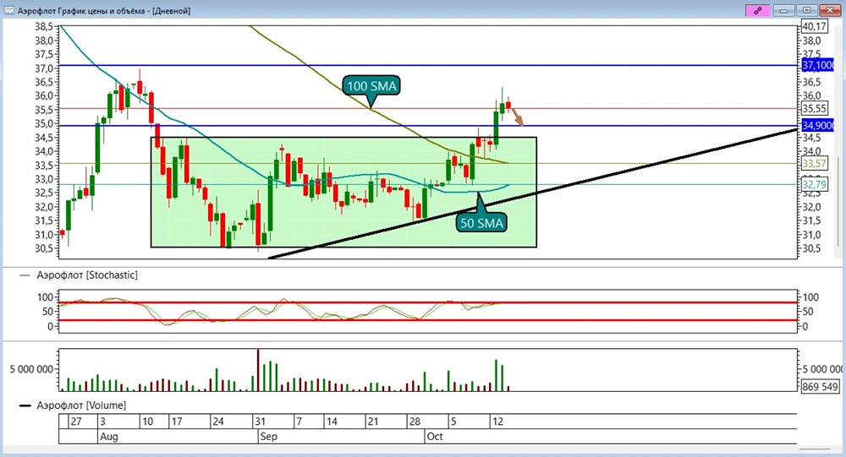
Task: Click the 32,79 moving average value label
Action: 814,184
